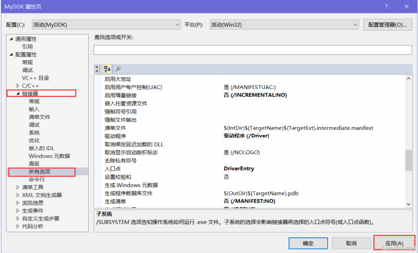Select 引用 in the tree
The image size is (418, 253).
pyautogui.click(x=27, y=47)
